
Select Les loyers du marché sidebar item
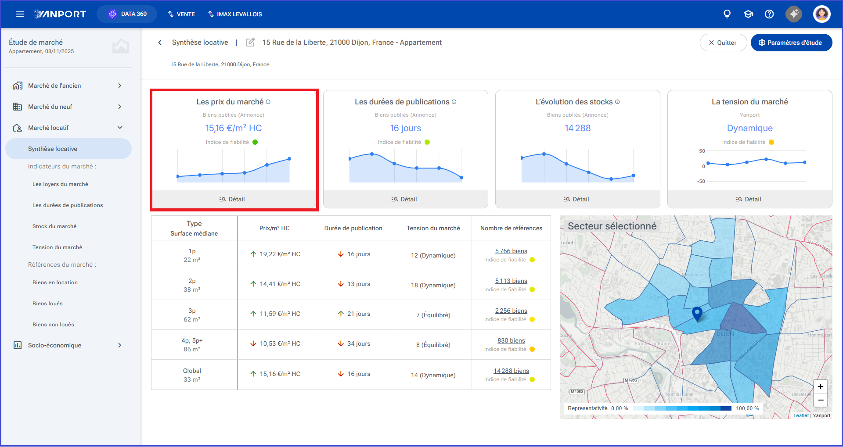(60, 184)
